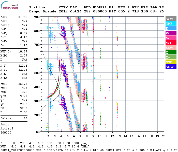Click the year 2017 header value
178x152 pixels.
pyautogui.click(x=63, y=11)
